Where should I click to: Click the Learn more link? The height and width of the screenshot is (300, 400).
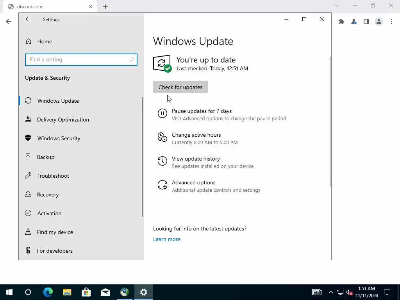[x=167, y=239]
